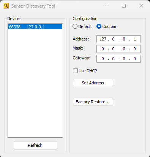Screen dimensions: 150x157
Task: Refresh the devices list
Action: tap(35, 145)
